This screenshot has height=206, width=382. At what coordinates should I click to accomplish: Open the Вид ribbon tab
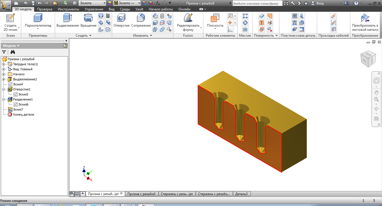coord(112,9)
